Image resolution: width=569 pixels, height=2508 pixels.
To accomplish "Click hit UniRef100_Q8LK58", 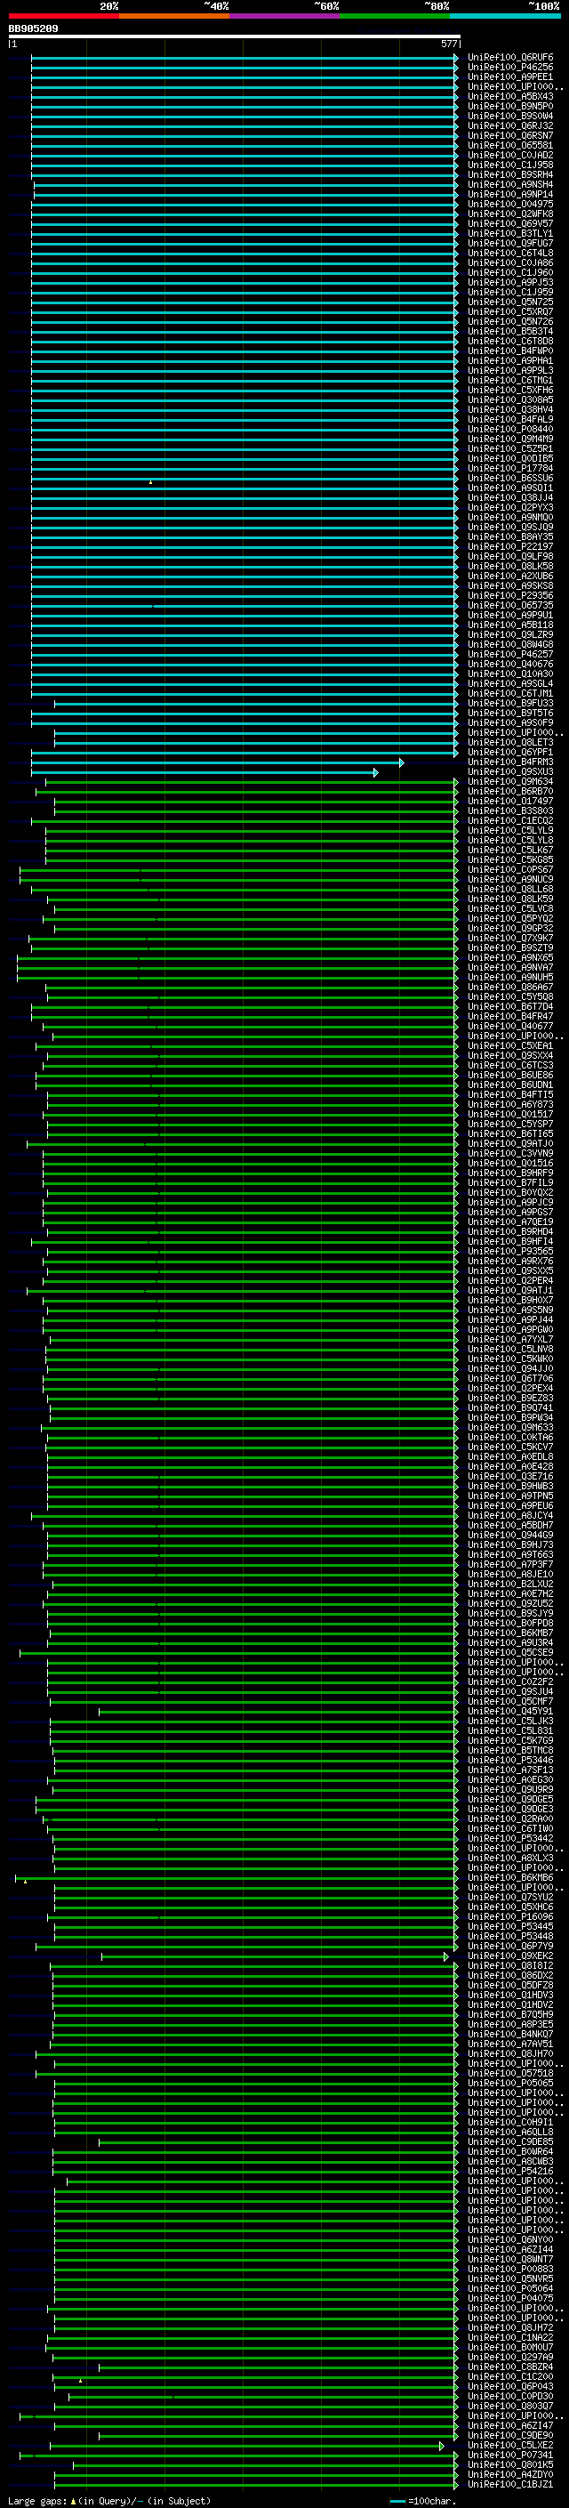I will [x=510, y=566].
